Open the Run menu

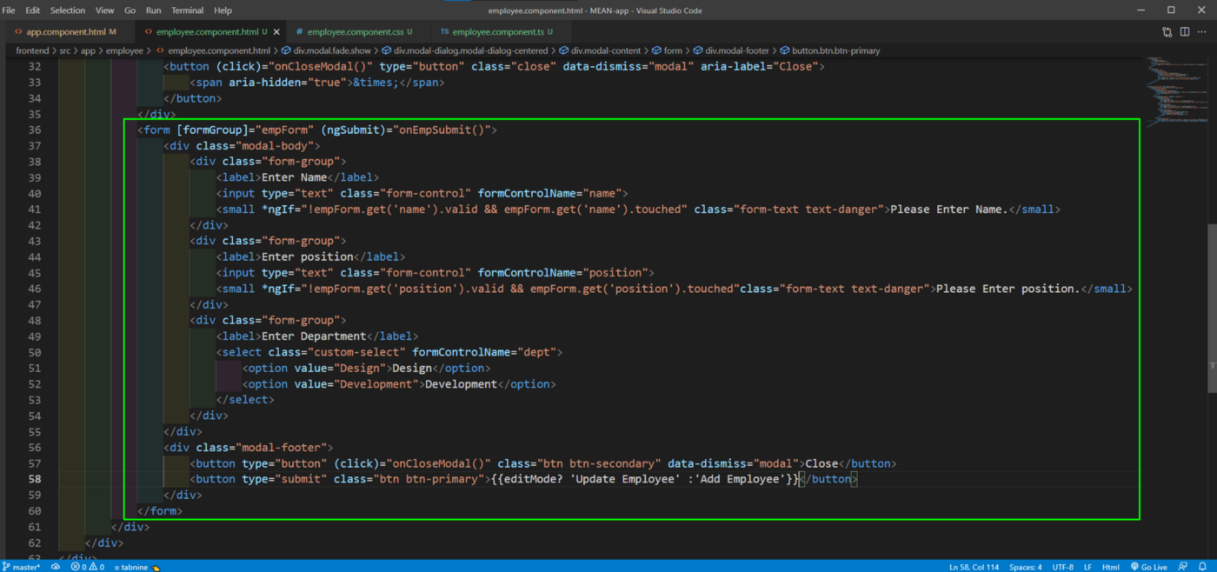153,10
